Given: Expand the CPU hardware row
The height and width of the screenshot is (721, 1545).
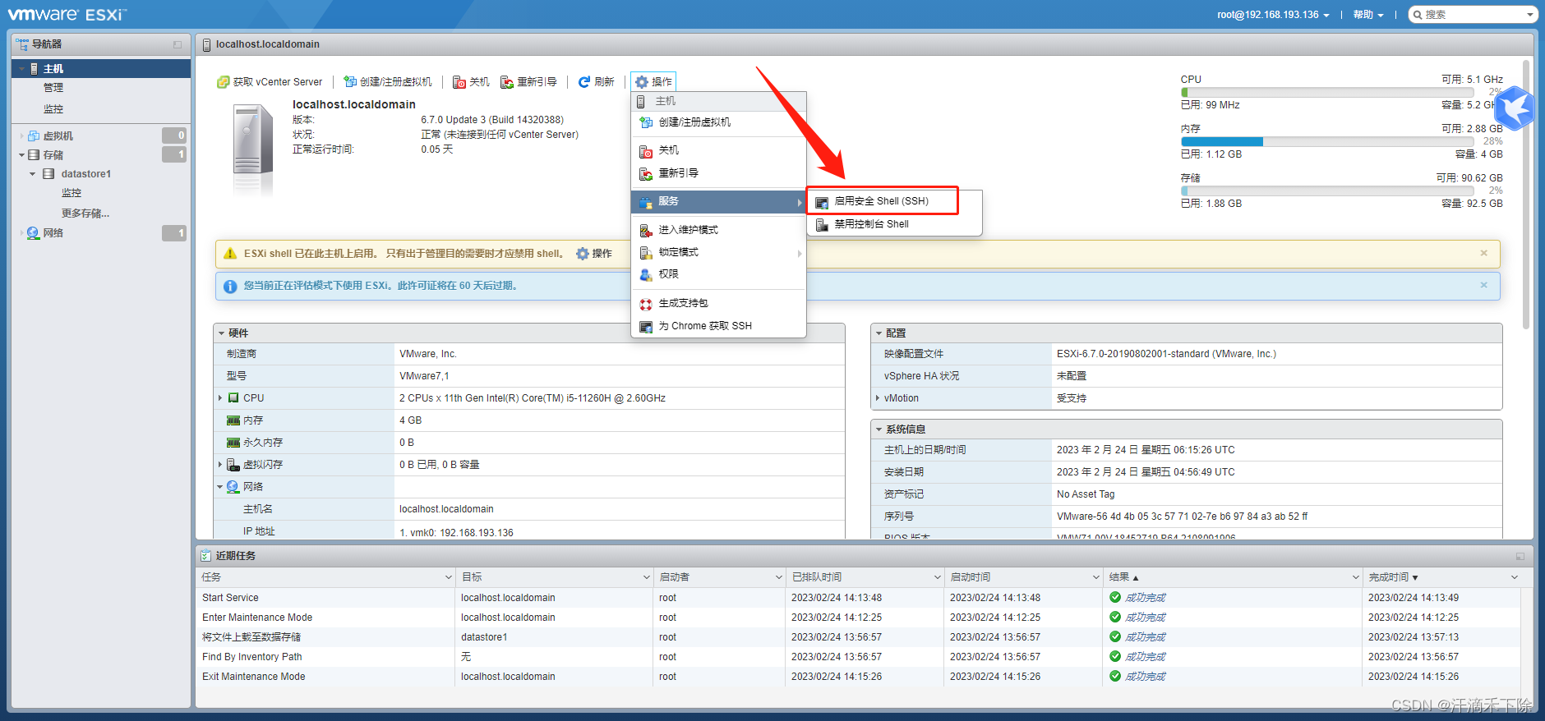Looking at the screenshot, I should [x=220, y=398].
